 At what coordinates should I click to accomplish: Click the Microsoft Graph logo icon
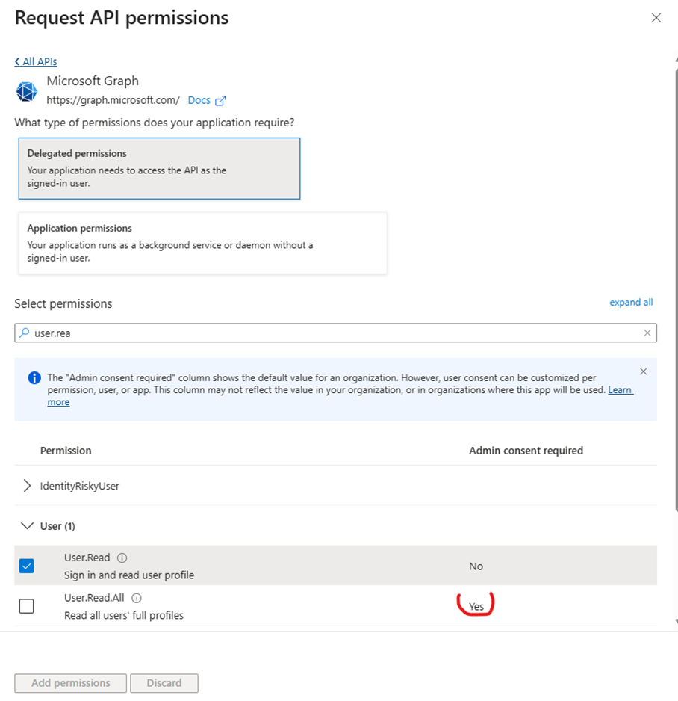pyautogui.click(x=26, y=91)
